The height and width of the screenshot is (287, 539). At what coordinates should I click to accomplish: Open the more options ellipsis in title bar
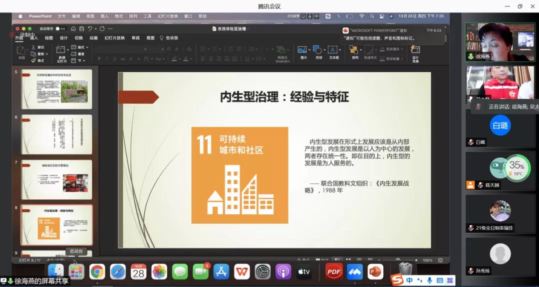pyautogui.click(x=110, y=29)
